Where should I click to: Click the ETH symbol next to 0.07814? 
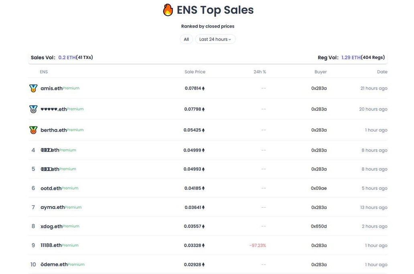coord(203,88)
